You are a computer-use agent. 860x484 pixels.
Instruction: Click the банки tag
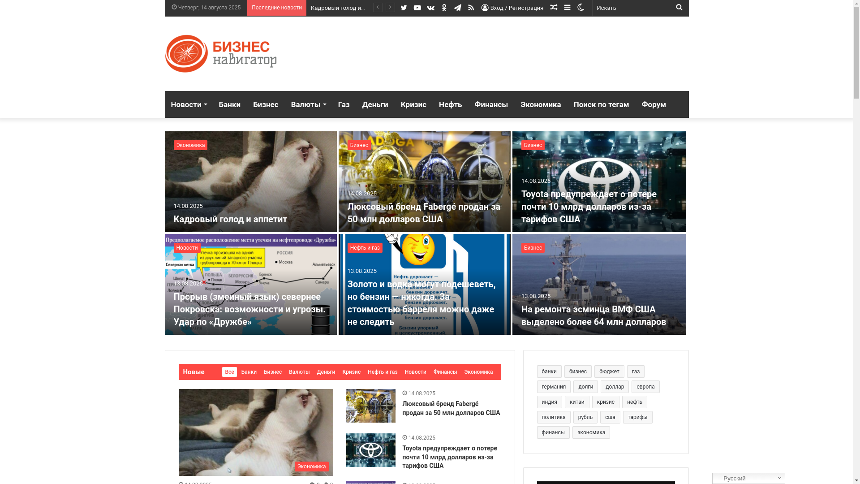point(549,372)
